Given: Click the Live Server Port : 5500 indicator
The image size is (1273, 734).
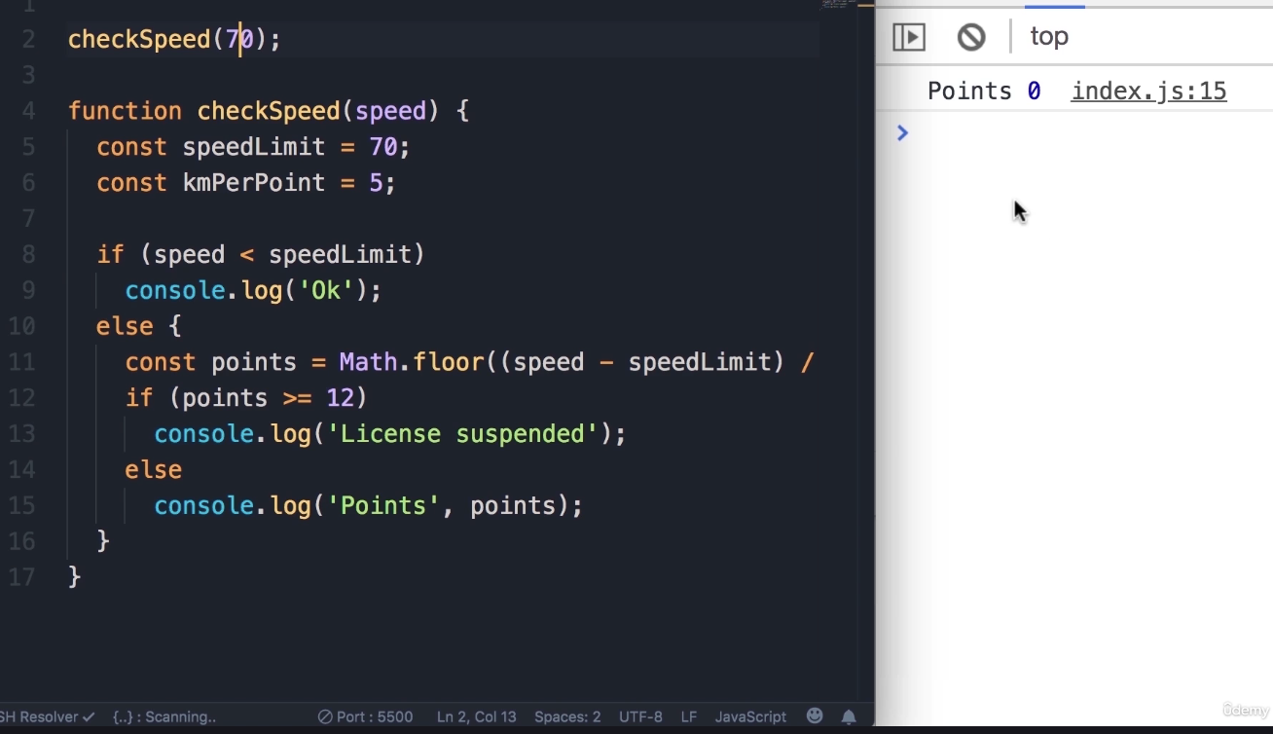Looking at the screenshot, I should (366, 716).
